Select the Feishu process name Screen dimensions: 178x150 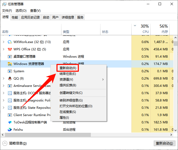coord(18,130)
